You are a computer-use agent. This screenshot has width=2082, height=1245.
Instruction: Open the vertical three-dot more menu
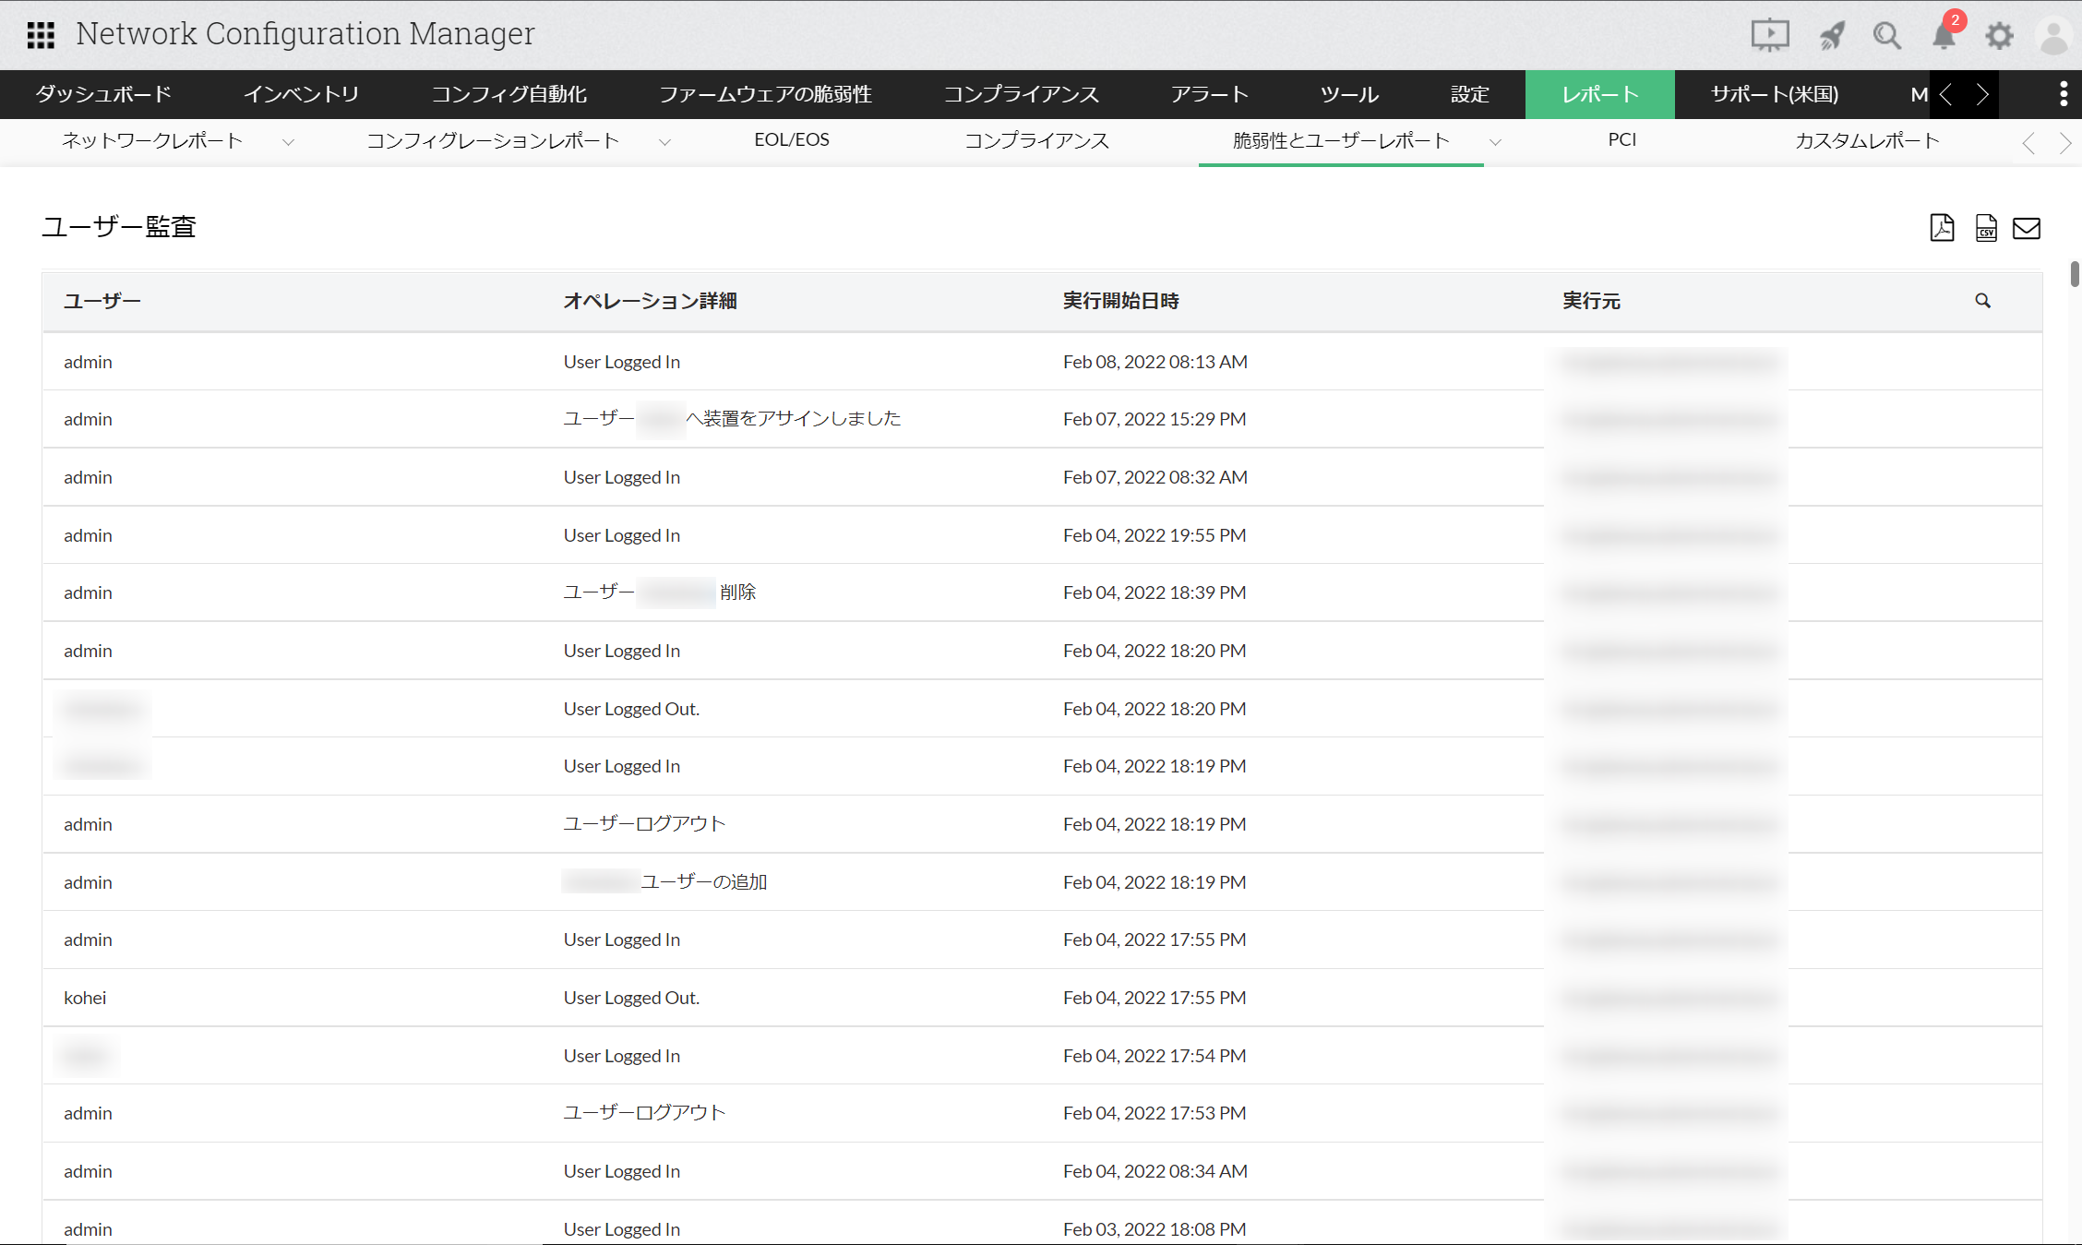pos(2064,94)
